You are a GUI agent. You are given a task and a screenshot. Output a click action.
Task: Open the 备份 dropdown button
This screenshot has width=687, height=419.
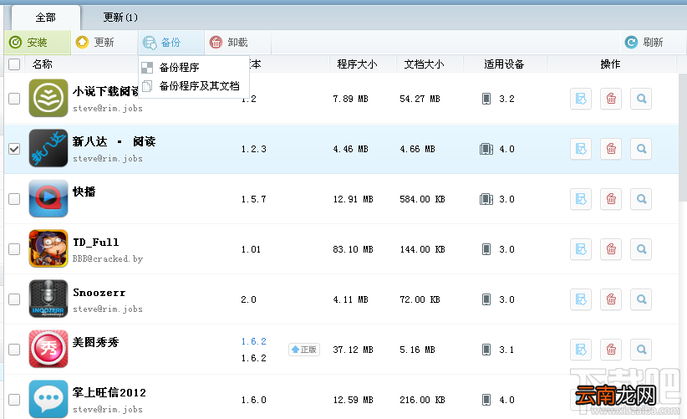(x=170, y=43)
